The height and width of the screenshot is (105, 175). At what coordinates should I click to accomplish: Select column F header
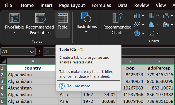(x=159, y=61)
